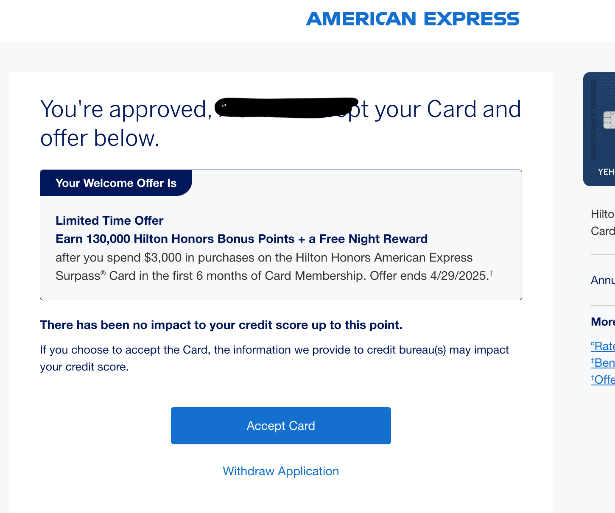Viewport: 615px width, 513px height.
Task: Click the Earn 130,000 Hilton Honors Bonus Points line
Action: pos(241,239)
